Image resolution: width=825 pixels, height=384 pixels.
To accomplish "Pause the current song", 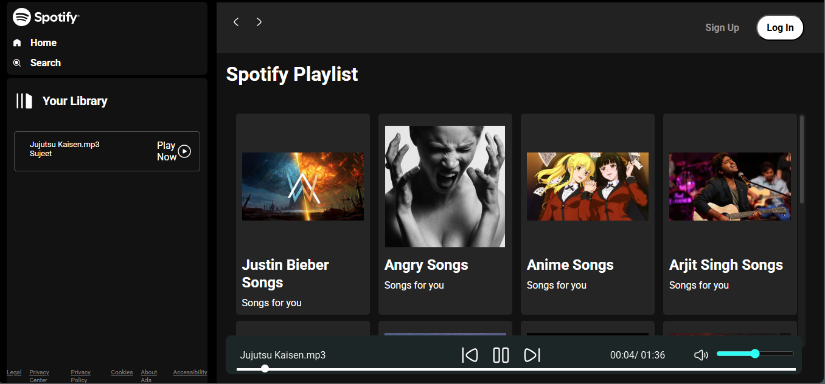I will click(x=501, y=355).
